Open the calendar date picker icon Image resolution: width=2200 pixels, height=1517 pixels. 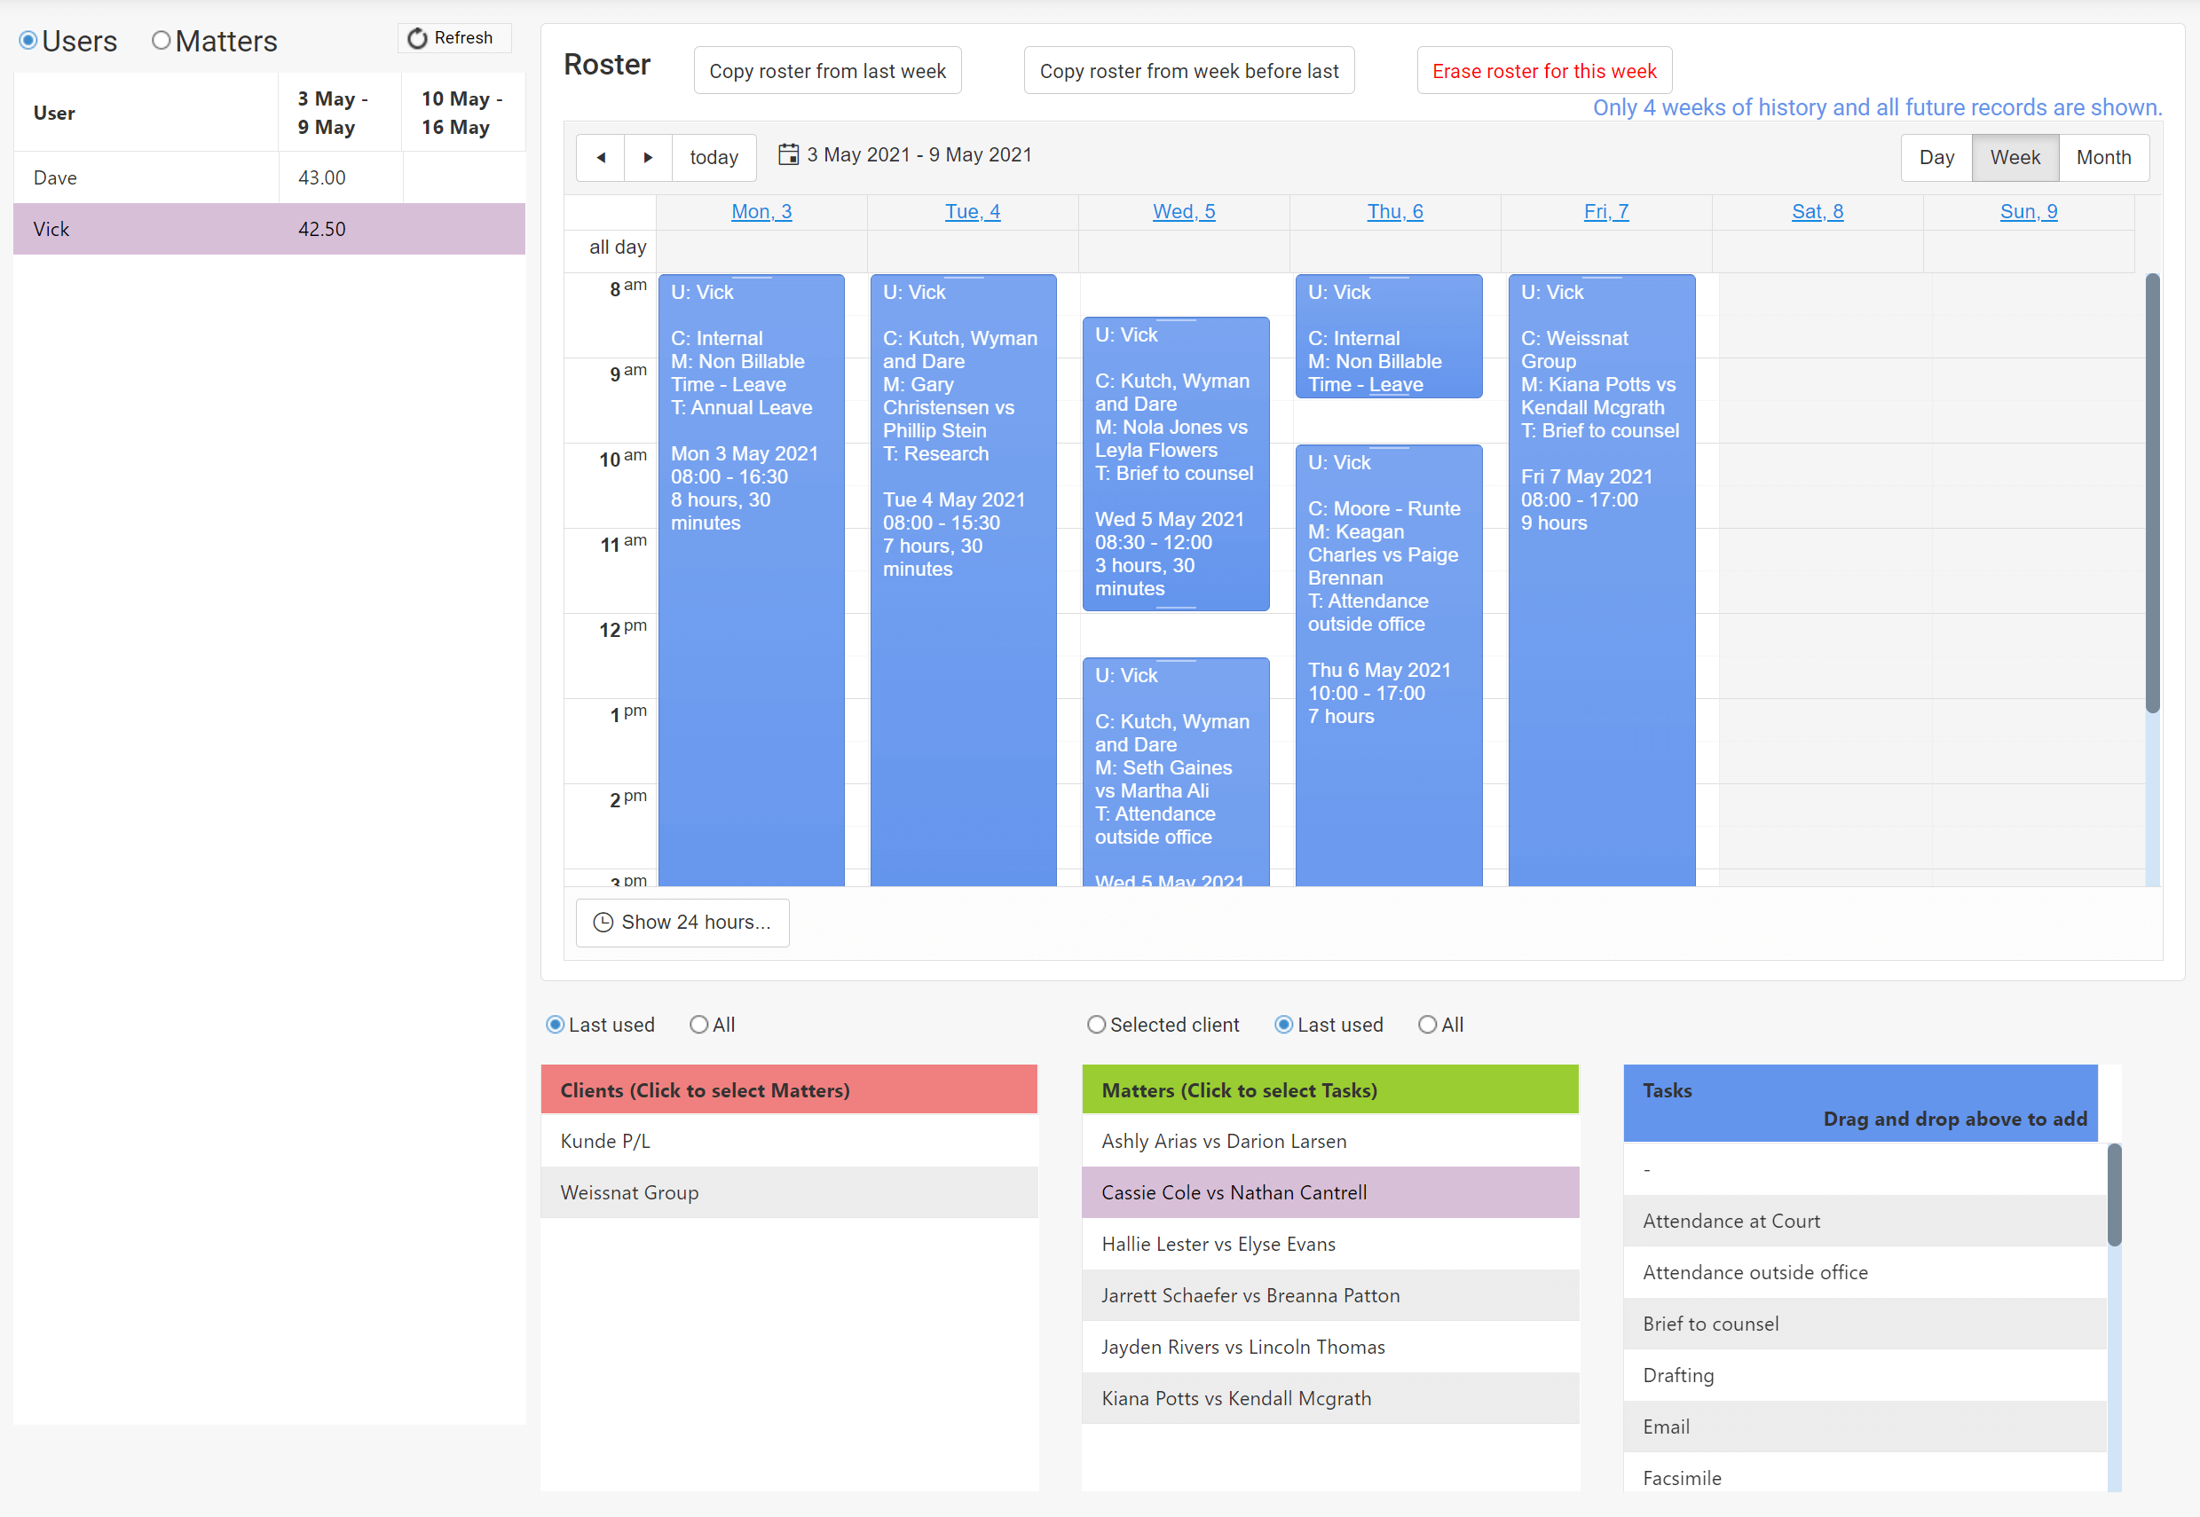[x=788, y=154]
